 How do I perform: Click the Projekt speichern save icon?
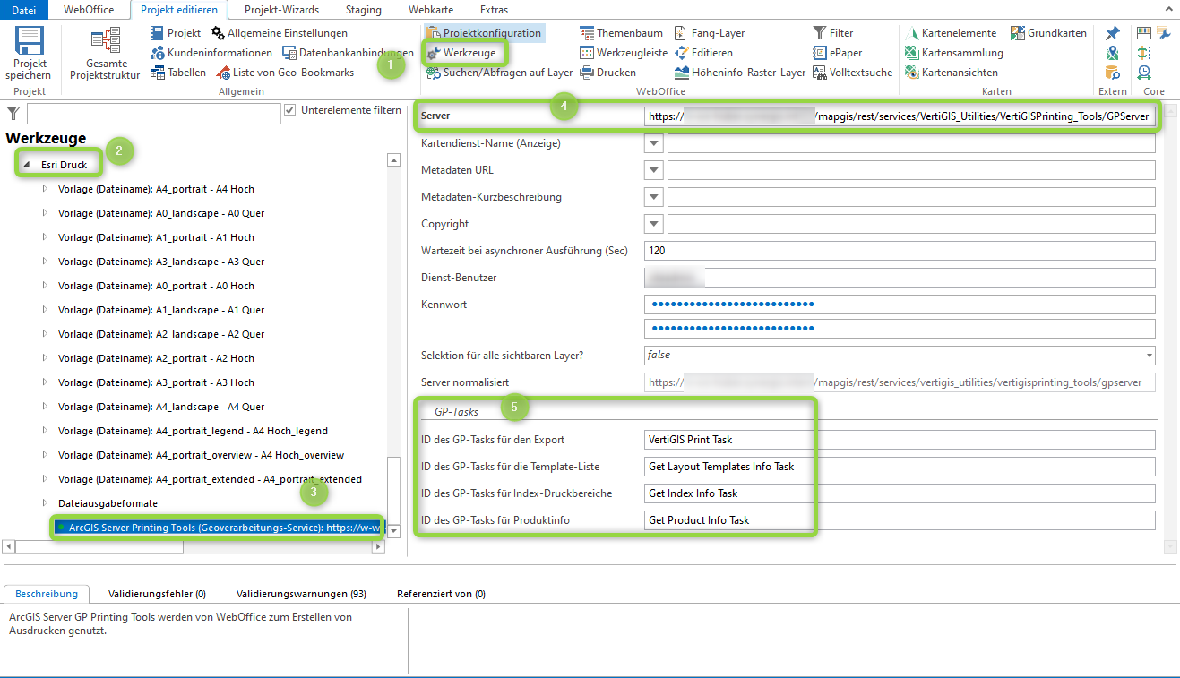click(x=29, y=43)
